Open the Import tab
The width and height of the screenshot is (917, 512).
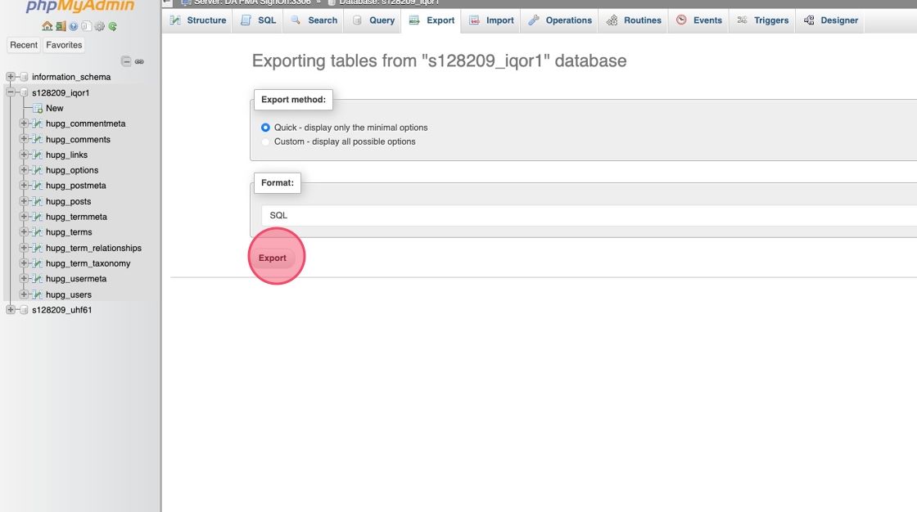point(491,20)
